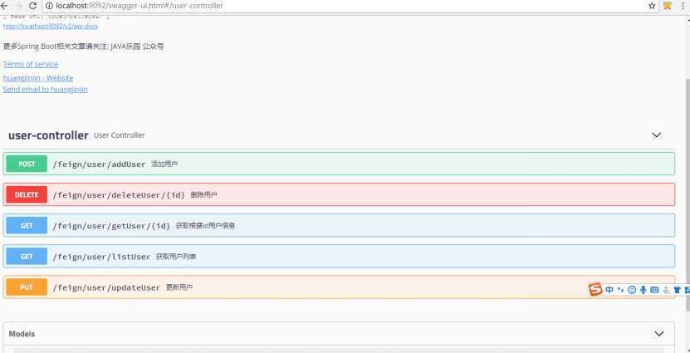690x353 pixels.
Task: Click the page vertical scrollbar
Action: (687, 194)
